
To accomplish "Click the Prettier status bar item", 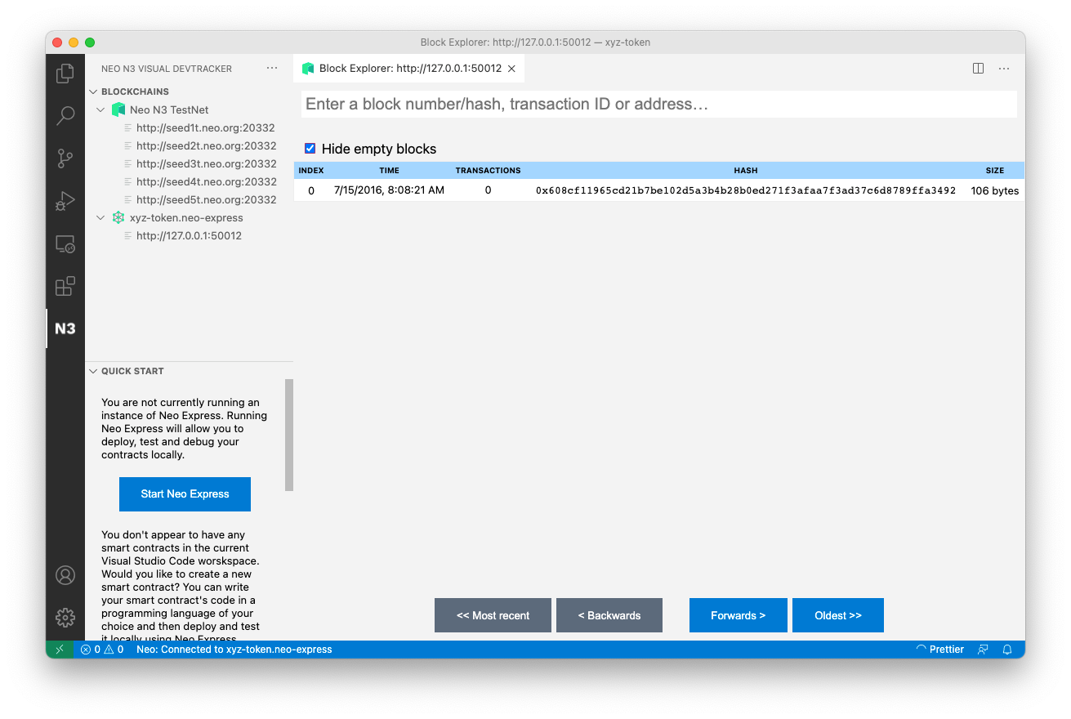I will pos(940,650).
